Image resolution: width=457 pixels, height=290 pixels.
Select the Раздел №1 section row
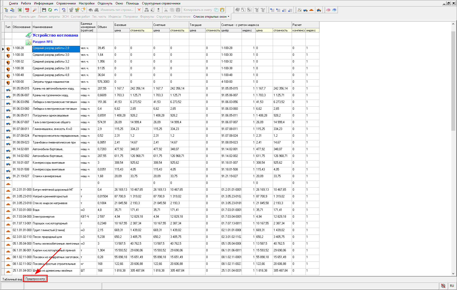coord(43,42)
